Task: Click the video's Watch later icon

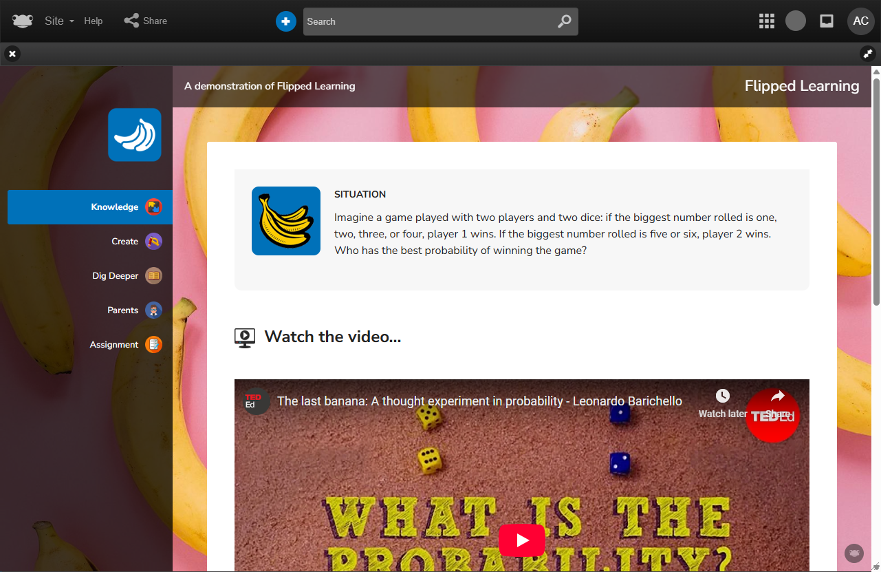Action: click(722, 403)
